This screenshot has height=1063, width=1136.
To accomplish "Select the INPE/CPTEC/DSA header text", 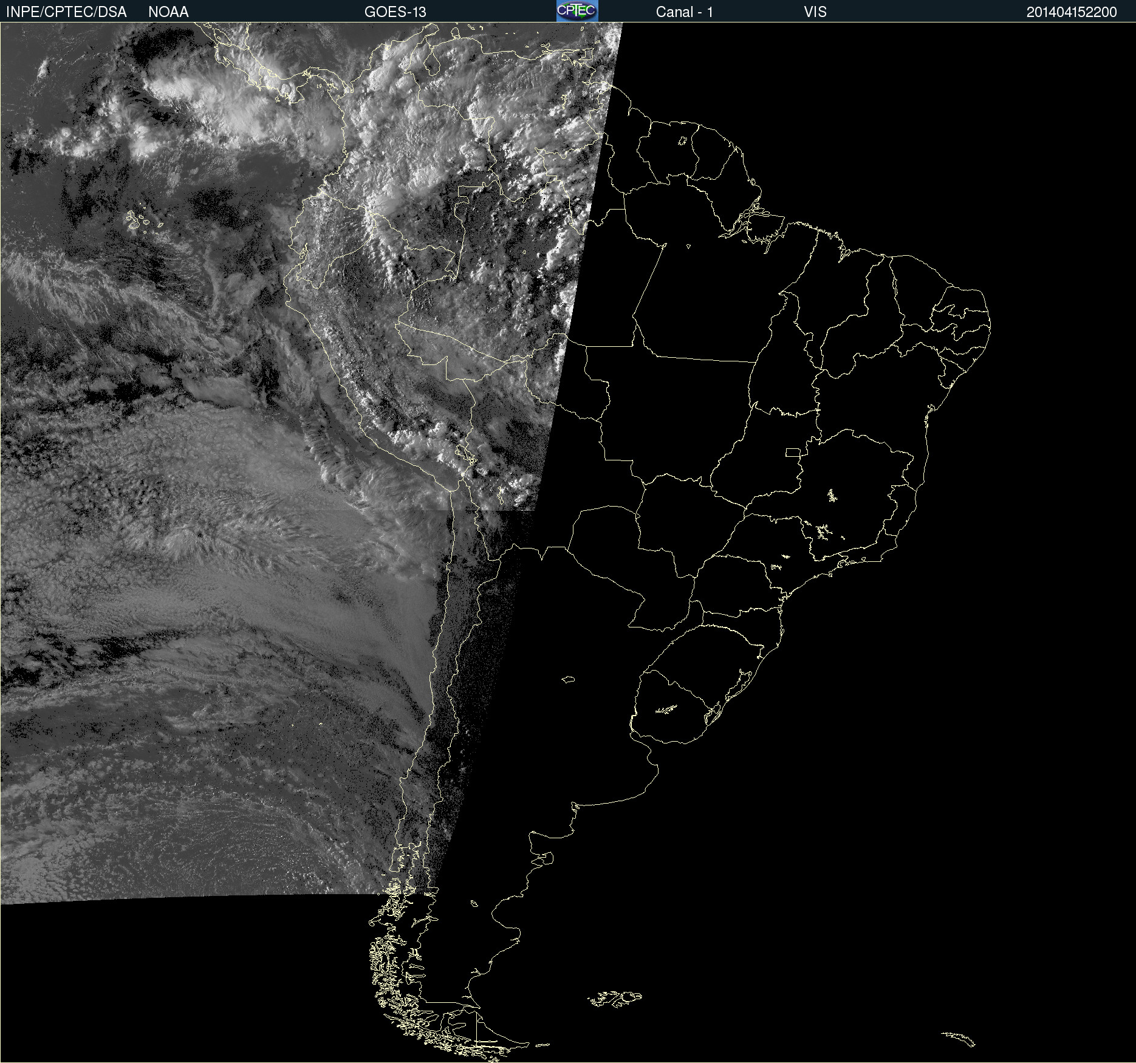I will (x=66, y=12).
